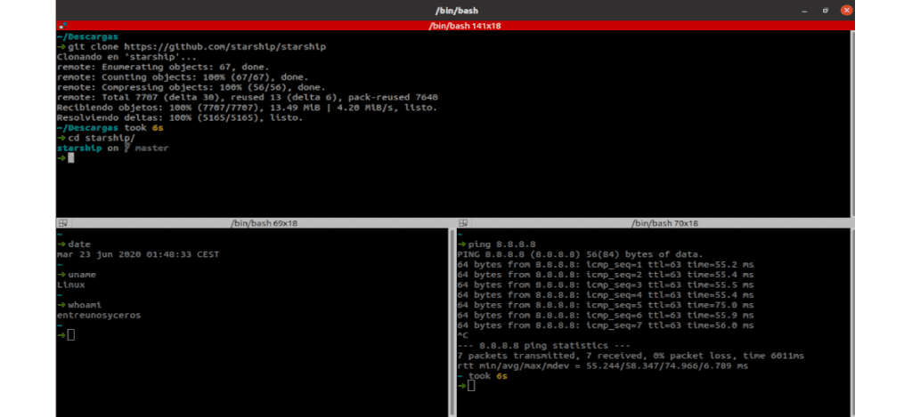Image resolution: width=912 pixels, height=417 pixels.
Task: Click grouping icon of bottom-right terminal pane
Action: click(462, 222)
